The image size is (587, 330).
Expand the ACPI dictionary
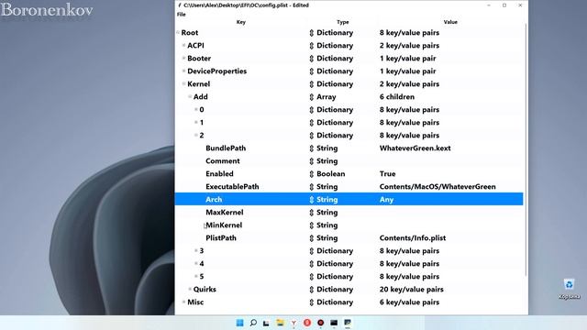pos(183,45)
